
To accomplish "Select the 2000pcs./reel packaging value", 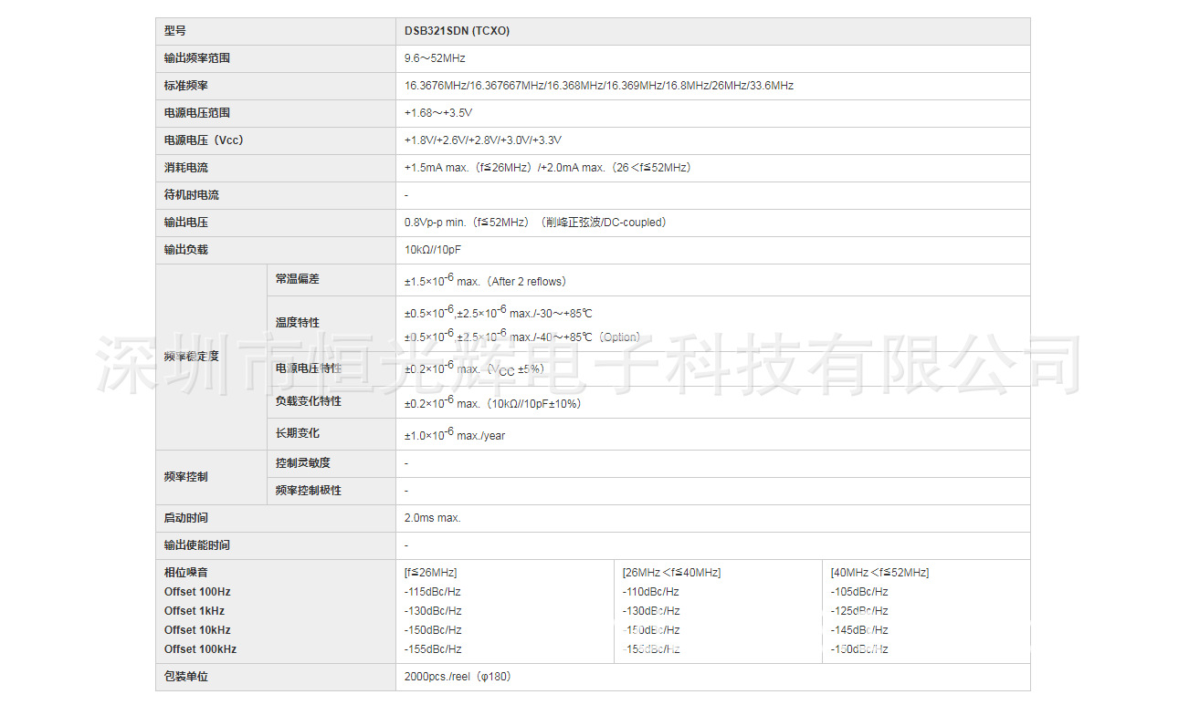I will [454, 676].
